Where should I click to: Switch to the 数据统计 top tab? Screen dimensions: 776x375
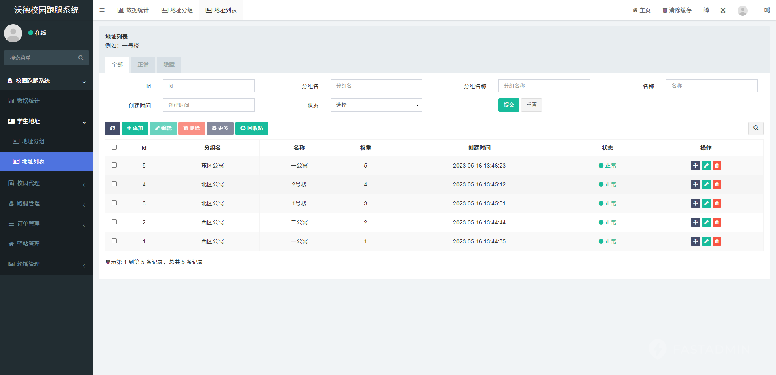(x=133, y=10)
